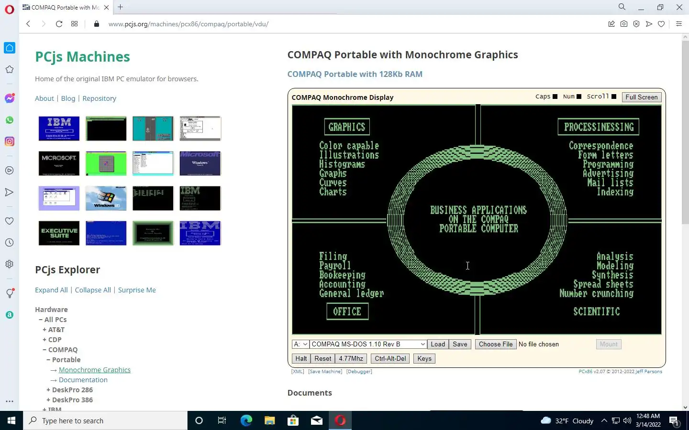The width and height of the screenshot is (689, 430).
Task: Open History clock in sidebar
Action: [x=10, y=243]
